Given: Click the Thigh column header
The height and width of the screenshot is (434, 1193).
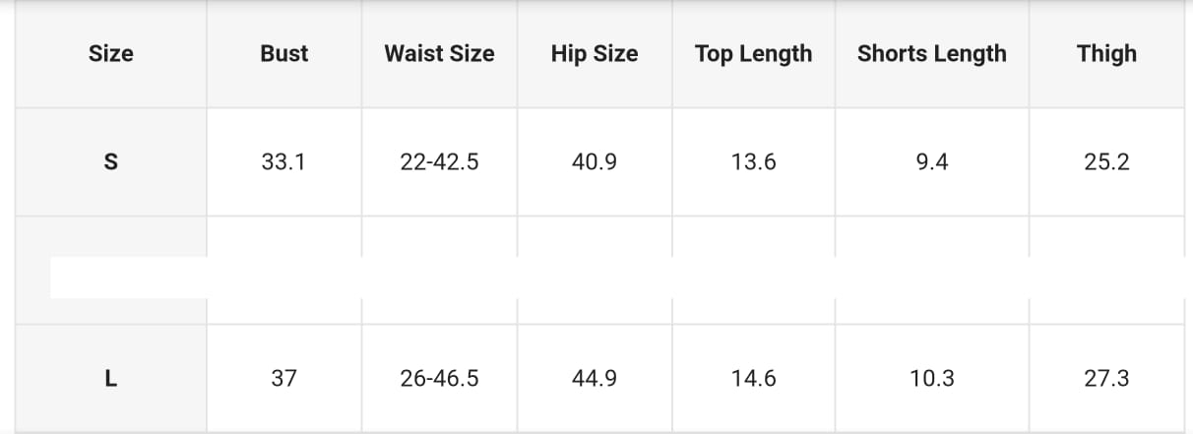Looking at the screenshot, I should coord(1106,54).
